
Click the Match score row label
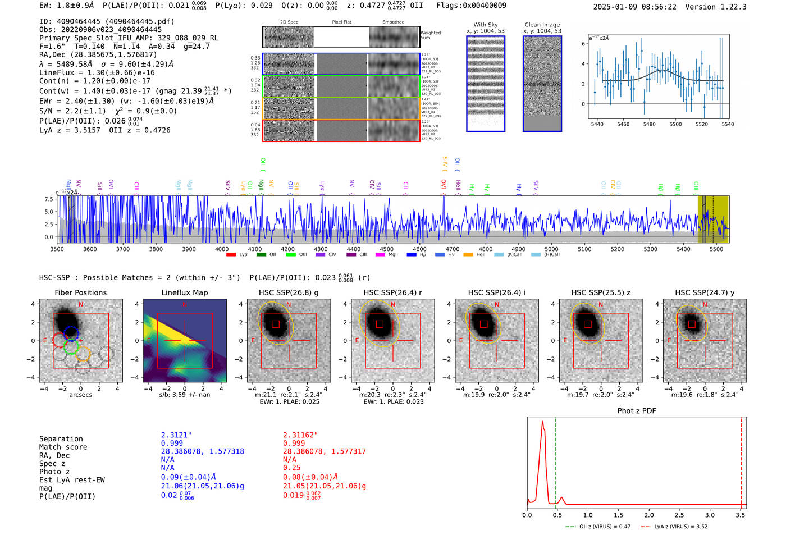(63, 447)
